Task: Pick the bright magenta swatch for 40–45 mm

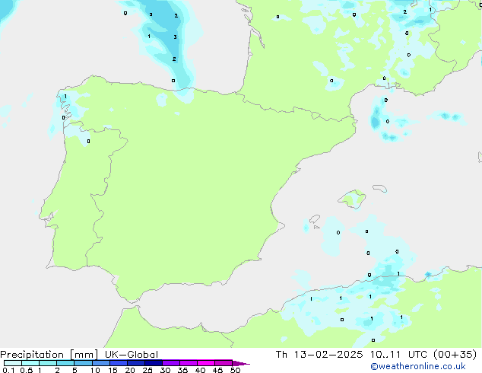Action: tap(206, 363)
